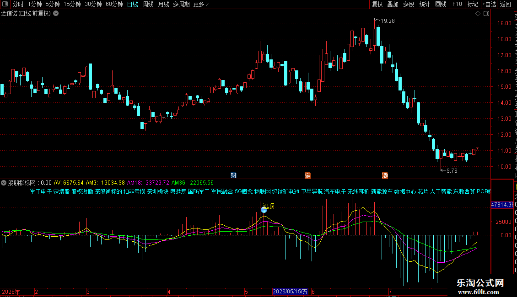The image size is (517, 297).
Task: Click the AV: 6675.64 indicator value
Action: coord(69,183)
